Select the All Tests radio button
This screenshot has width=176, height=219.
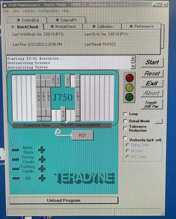[x=127, y=151]
